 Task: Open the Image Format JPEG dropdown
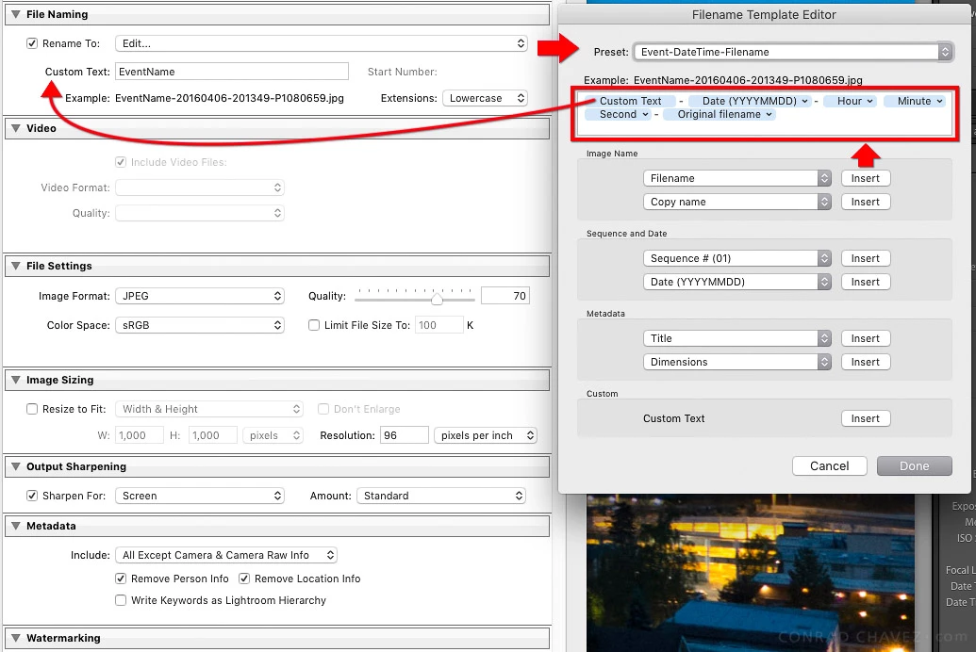point(200,296)
